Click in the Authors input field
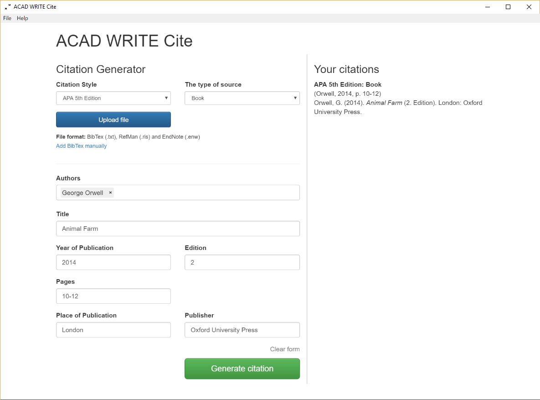This screenshot has width=540, height=400. pos(205,193)
